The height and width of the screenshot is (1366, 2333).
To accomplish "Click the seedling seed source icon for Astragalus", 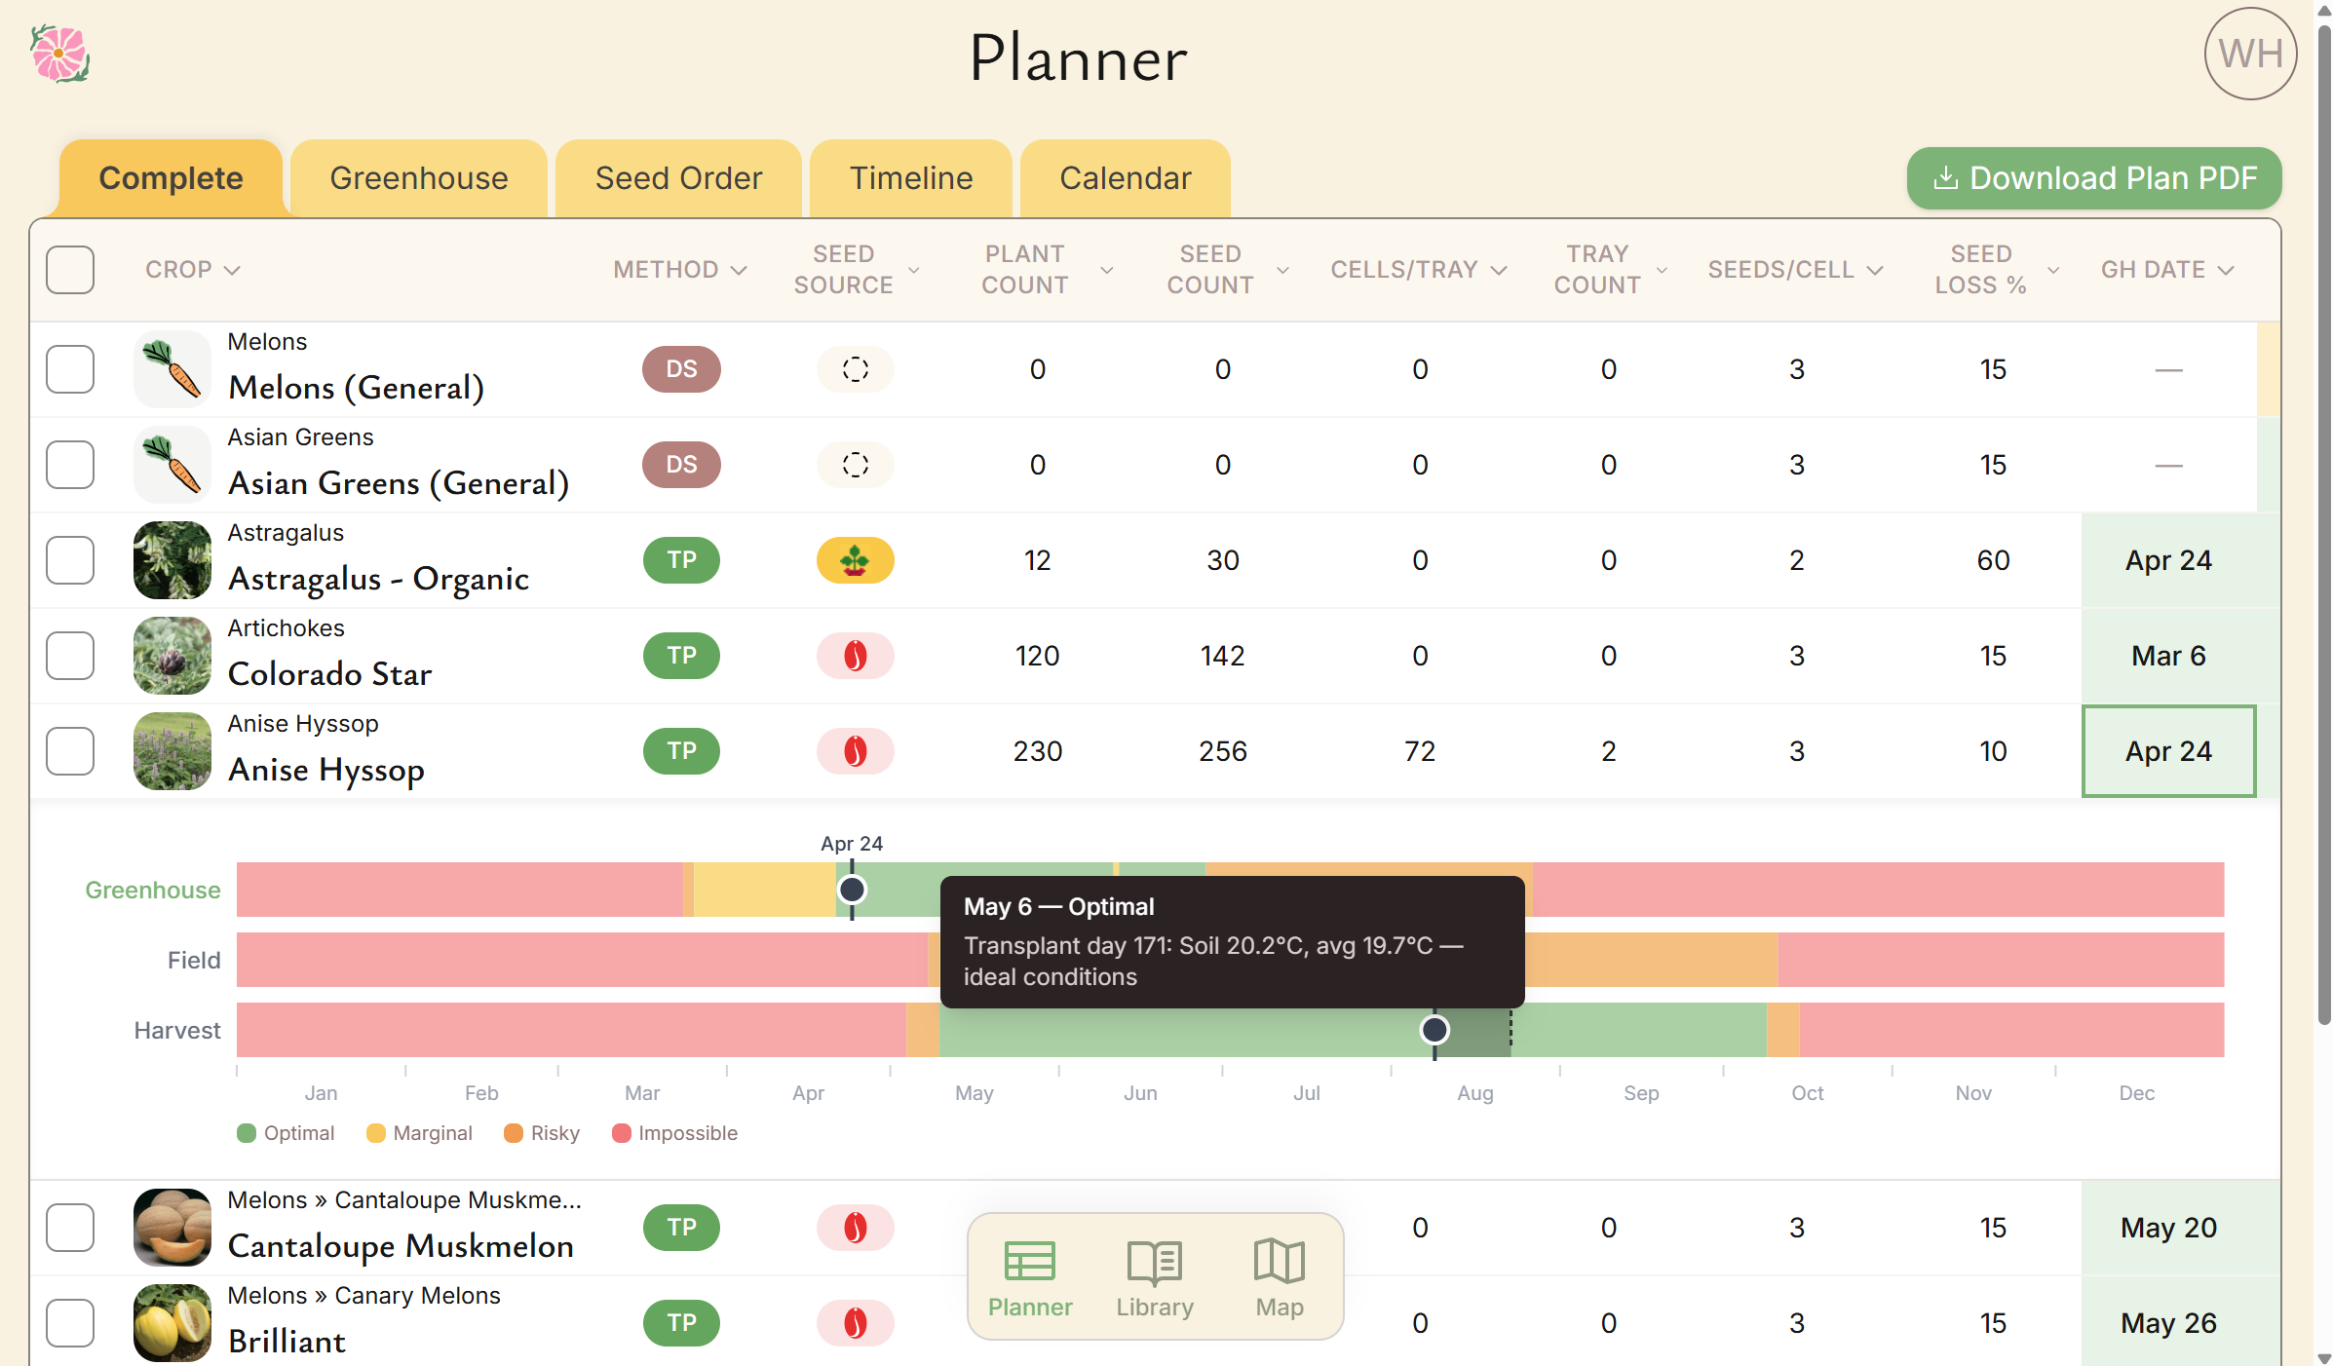I will [855, 560].
